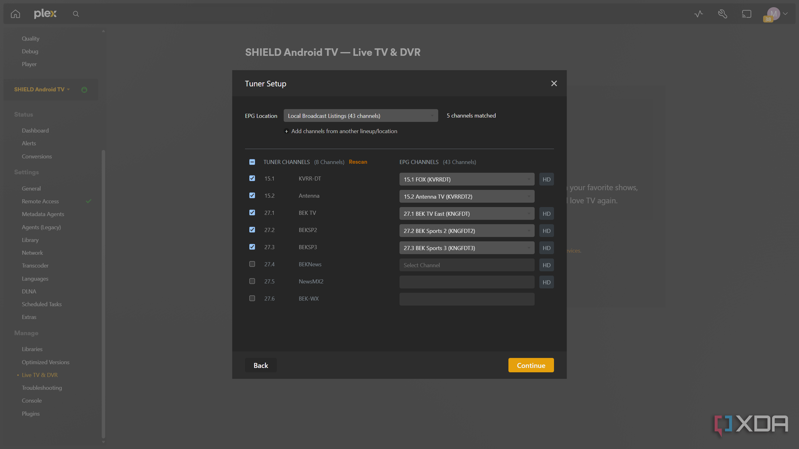This screenshot has width=799, height=449.
Task: Uncheck channel 27.1 BEK TV
Action: click(252, 212)
